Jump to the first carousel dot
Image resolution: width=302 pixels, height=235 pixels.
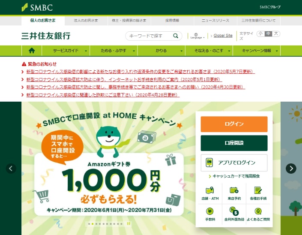(x=89, y=224)
